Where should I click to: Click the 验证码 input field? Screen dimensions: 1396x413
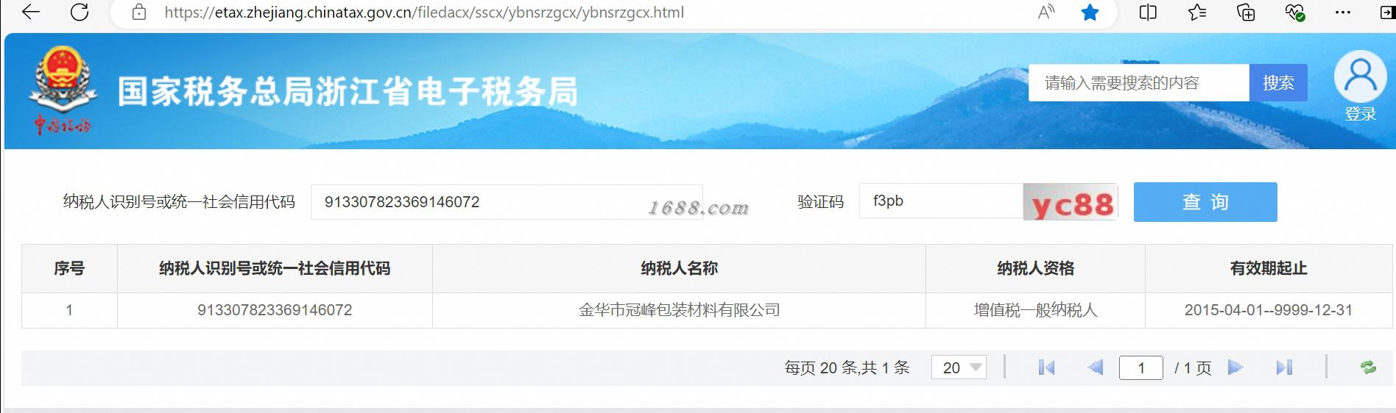point(941,201)
